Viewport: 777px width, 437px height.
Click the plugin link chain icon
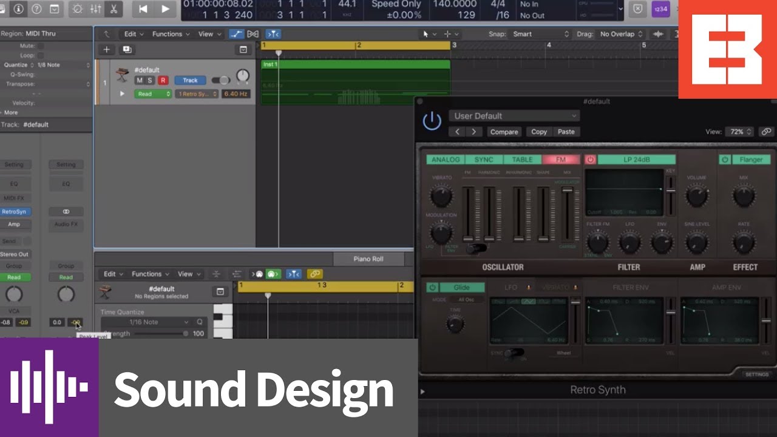pos(766,131)
